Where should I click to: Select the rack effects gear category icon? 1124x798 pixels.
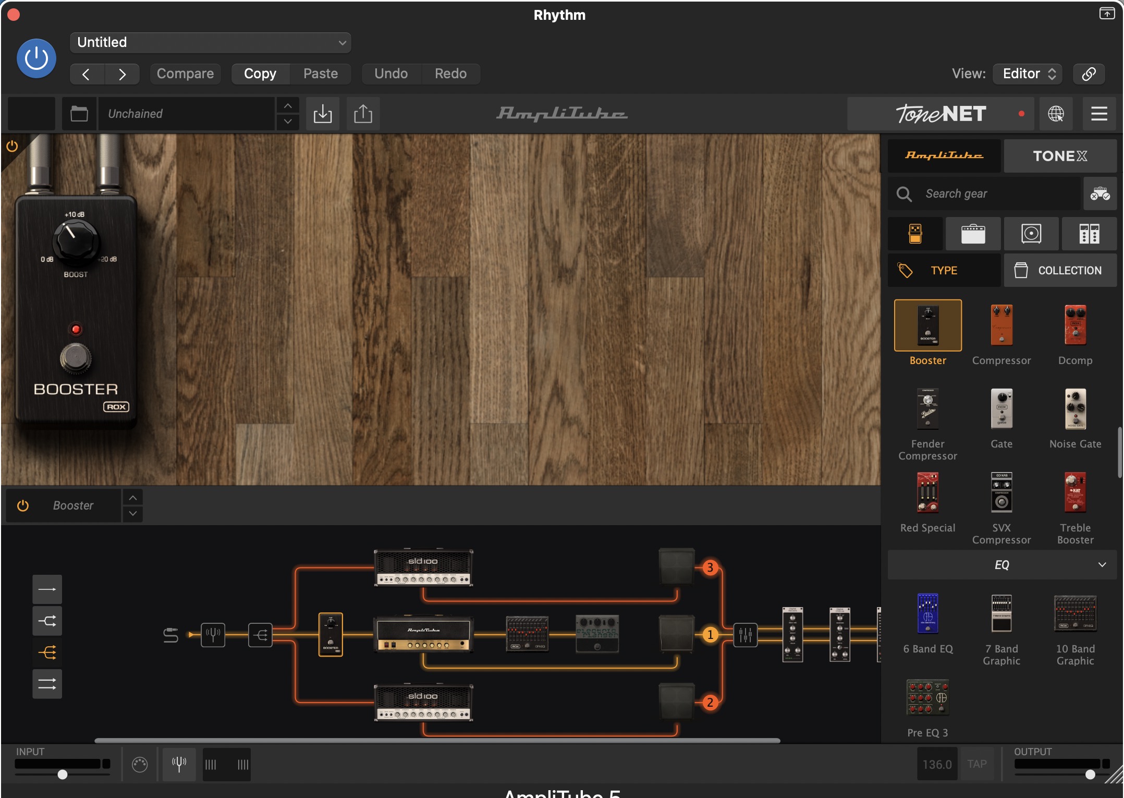(x=1089, y=234)
